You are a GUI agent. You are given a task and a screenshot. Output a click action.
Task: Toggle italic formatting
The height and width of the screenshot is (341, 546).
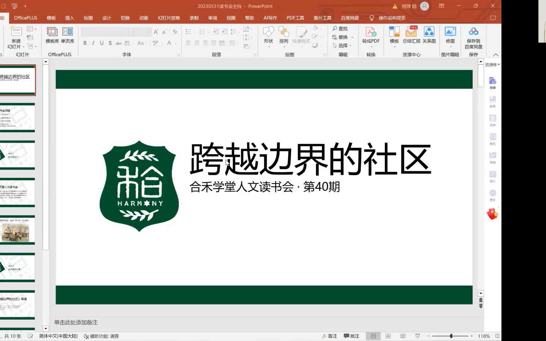click(93, 43)
